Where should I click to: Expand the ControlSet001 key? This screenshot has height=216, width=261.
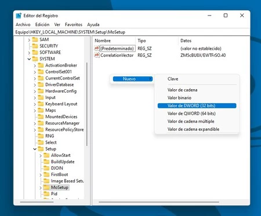coord(35,72)
